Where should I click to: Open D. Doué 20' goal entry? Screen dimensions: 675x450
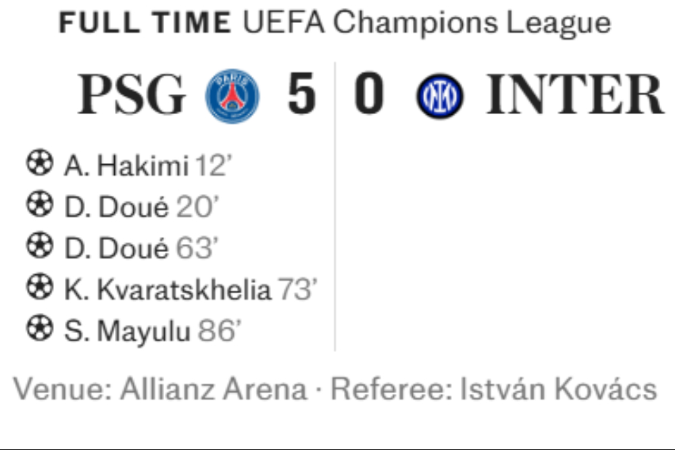(x=142, y=207)
